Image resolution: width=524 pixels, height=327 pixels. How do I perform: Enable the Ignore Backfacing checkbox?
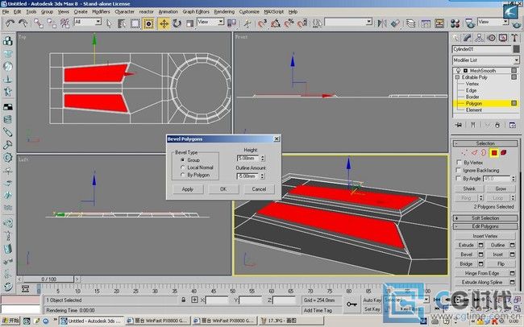459,171
